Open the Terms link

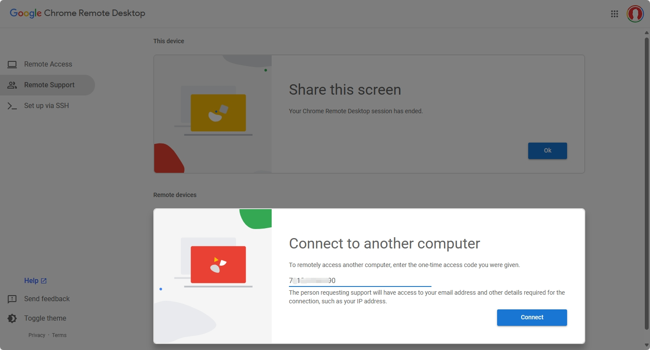click(x=59, y=335)
